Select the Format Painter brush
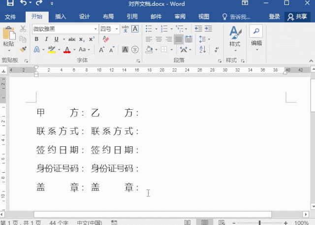 point(23,49)
